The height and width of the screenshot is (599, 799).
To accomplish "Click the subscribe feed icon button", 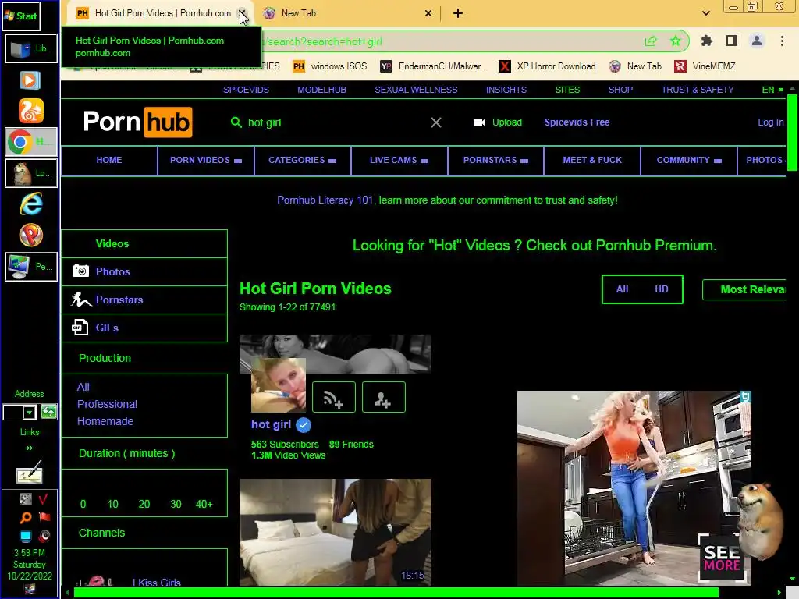I will point(334,397).
